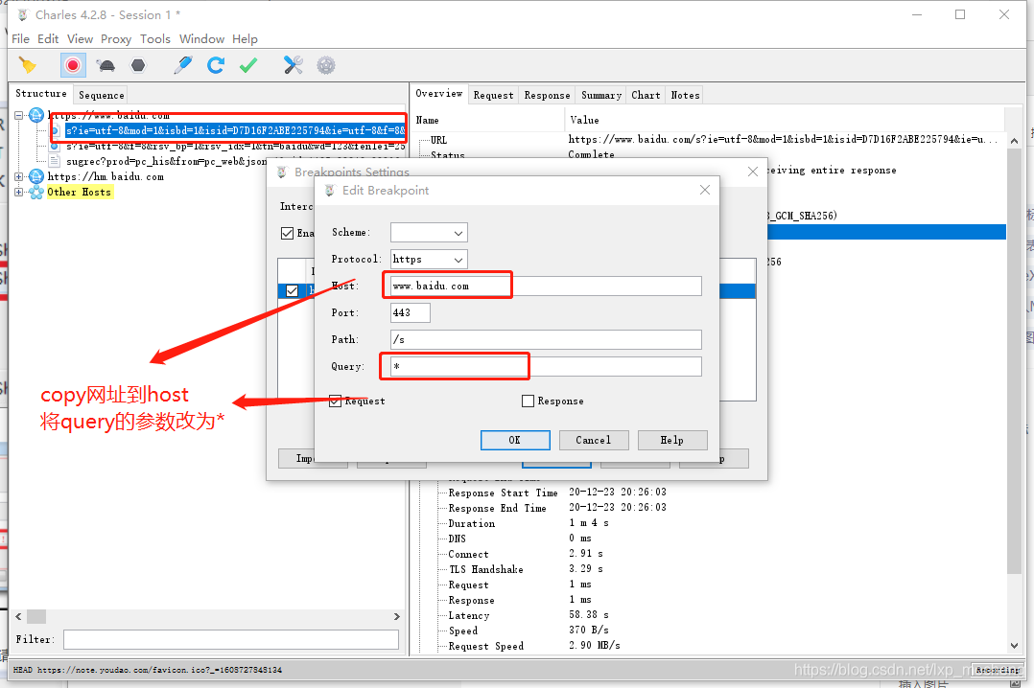Open the Tools menu
This screenshot has width=1034, height=688.
[155, 39]
